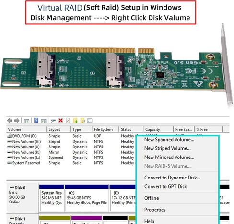Select the System Res 549 MB partition block
Viewport: 234px width, 224px height.
(52, 198)
